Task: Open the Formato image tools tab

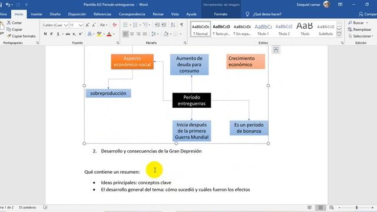Action: point(221,14)
